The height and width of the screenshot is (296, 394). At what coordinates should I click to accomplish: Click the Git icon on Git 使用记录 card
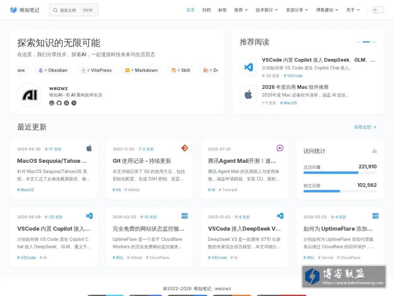tap(185, 148)
